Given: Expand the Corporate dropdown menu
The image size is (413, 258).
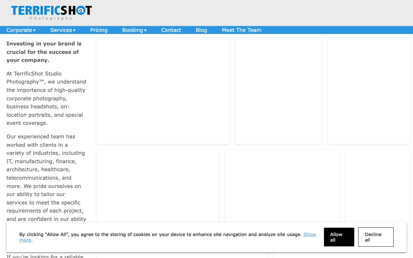Looking at the screenshot, I should [21, 30].
